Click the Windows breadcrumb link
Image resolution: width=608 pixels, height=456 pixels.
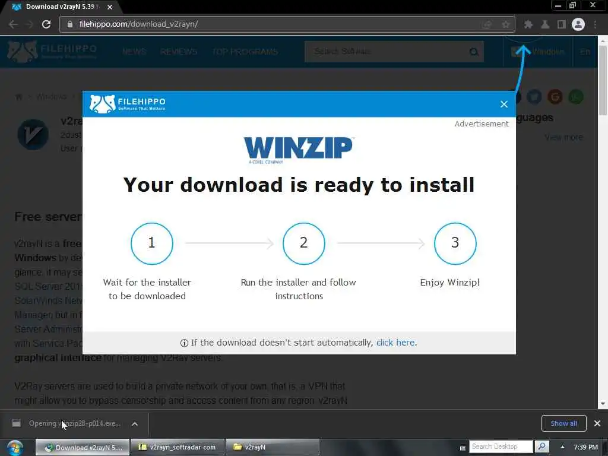coord(52,97)
